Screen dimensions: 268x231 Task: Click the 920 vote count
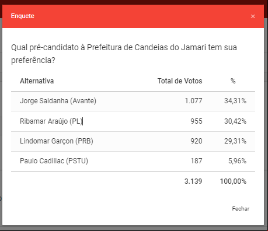point(196,141)
